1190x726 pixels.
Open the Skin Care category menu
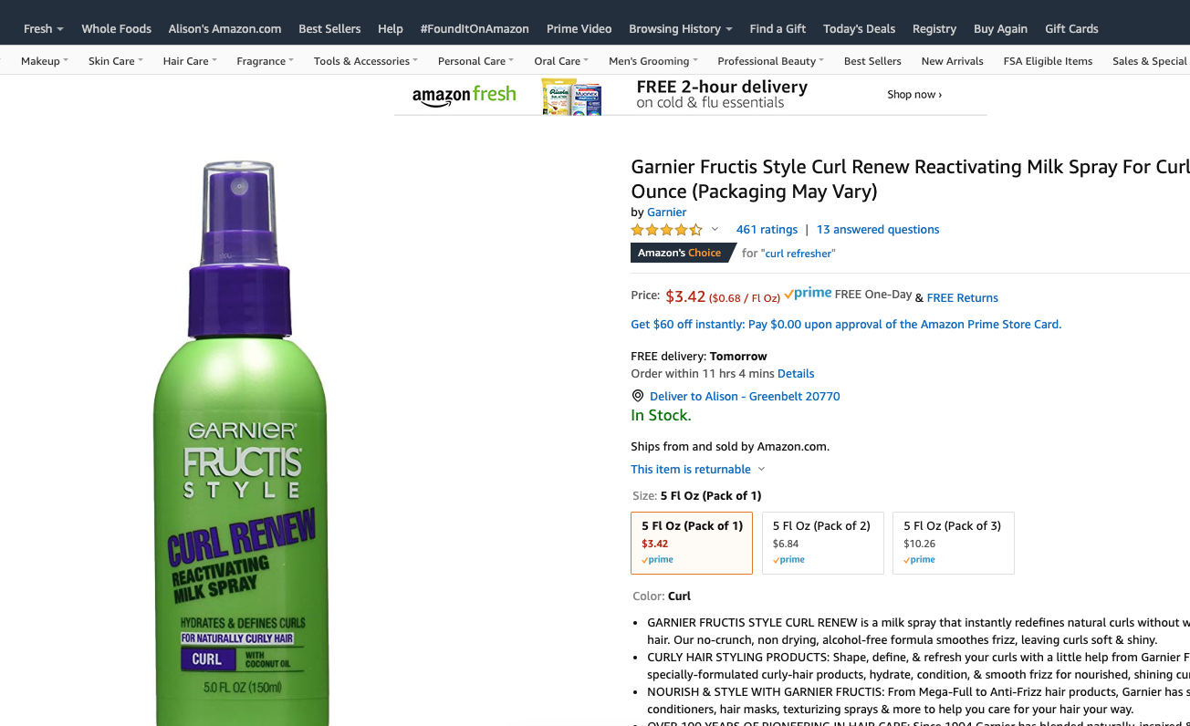pos(115,61)
